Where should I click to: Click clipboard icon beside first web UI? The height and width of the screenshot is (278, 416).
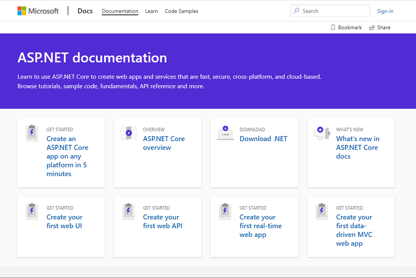pyautogui.click(x=32, y=211)
